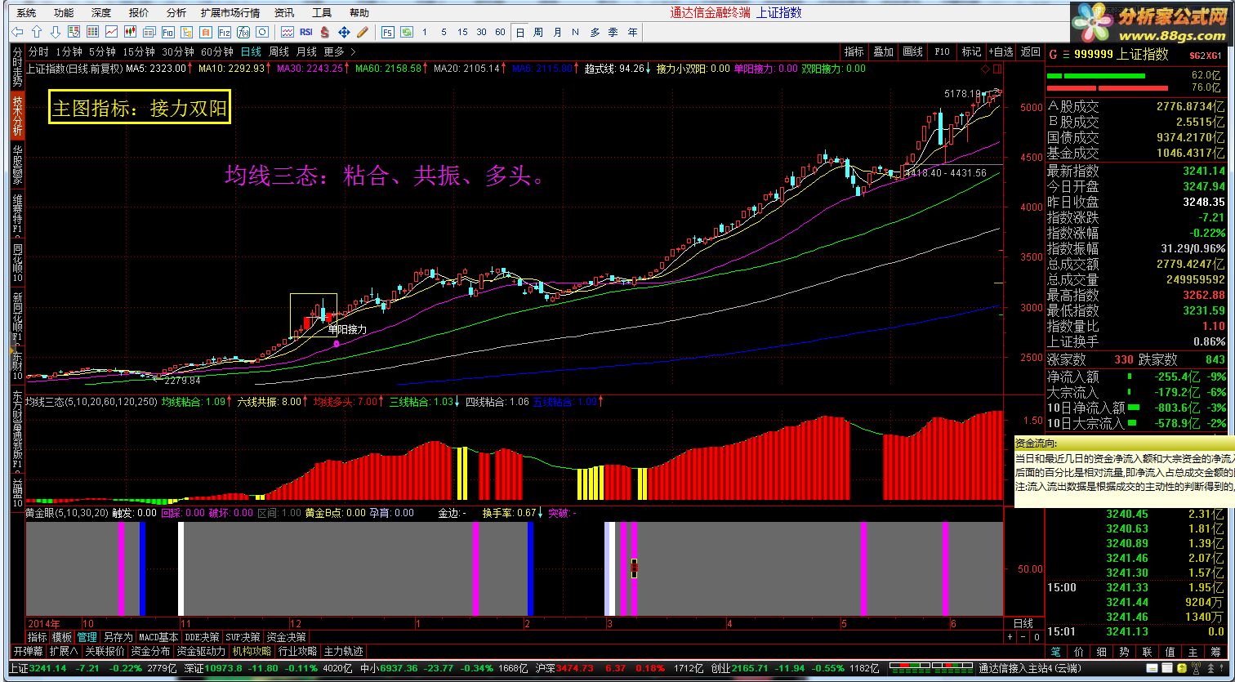This screenshot has height=682, width=1235.
Task: Click the 画线 draw line button
Action: (912, 51)
